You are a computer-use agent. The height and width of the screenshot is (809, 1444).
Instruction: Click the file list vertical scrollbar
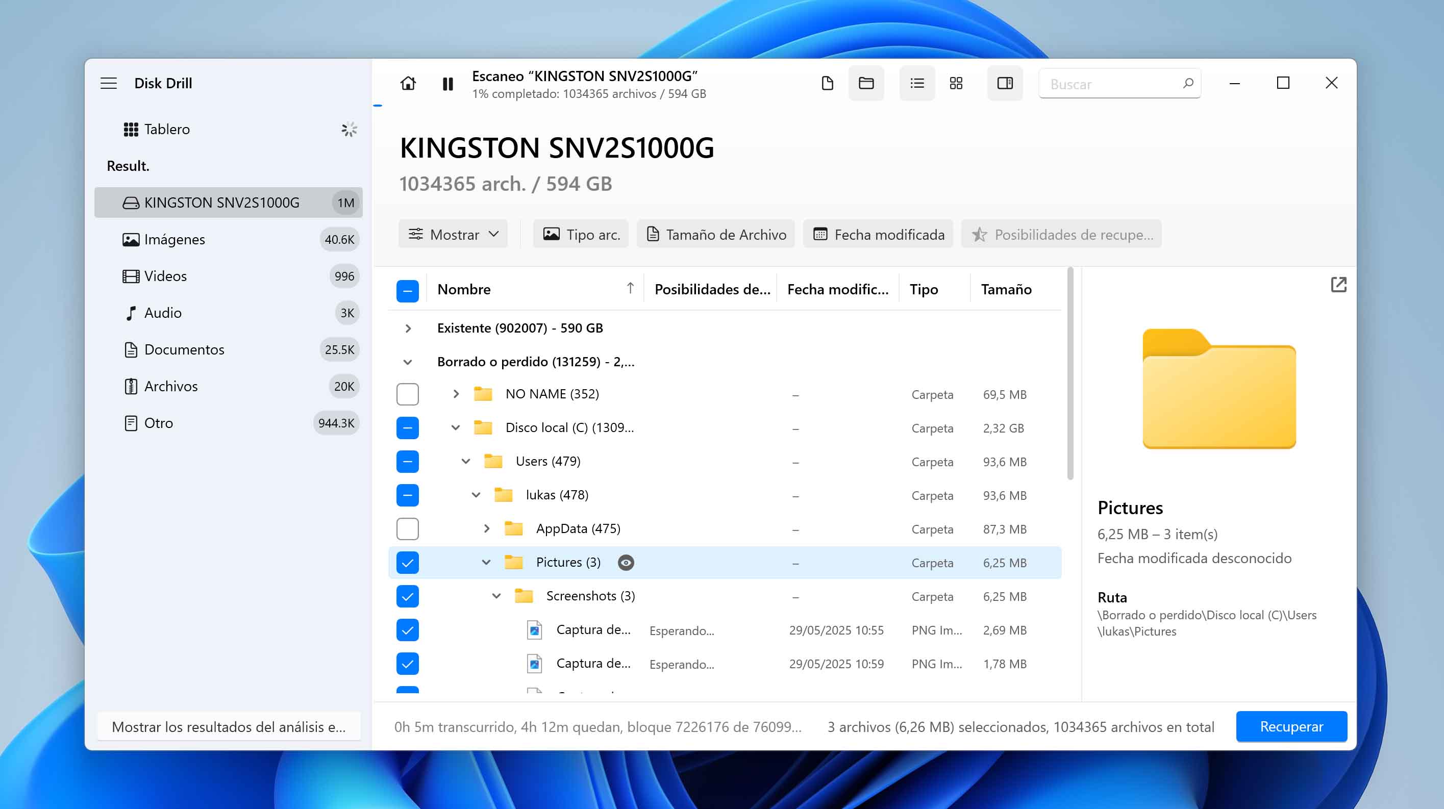1070,374
